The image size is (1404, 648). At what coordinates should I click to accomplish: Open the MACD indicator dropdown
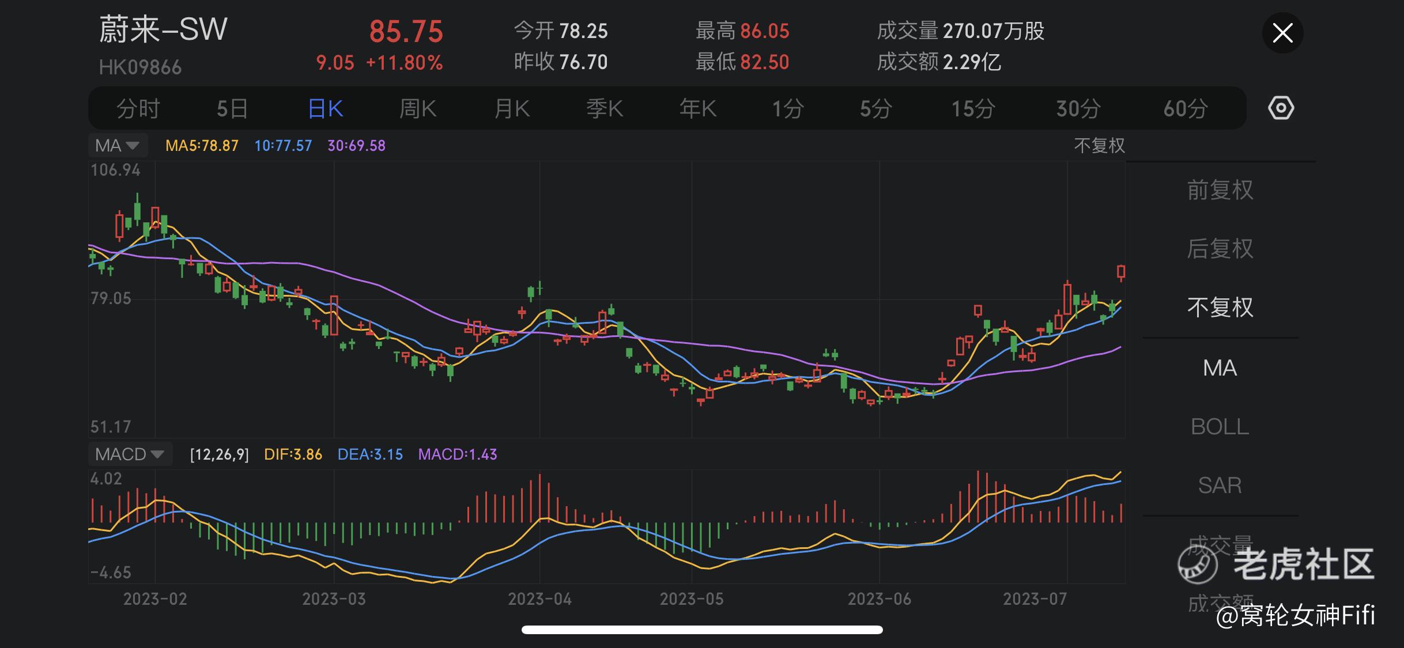(x=130, y=454)
